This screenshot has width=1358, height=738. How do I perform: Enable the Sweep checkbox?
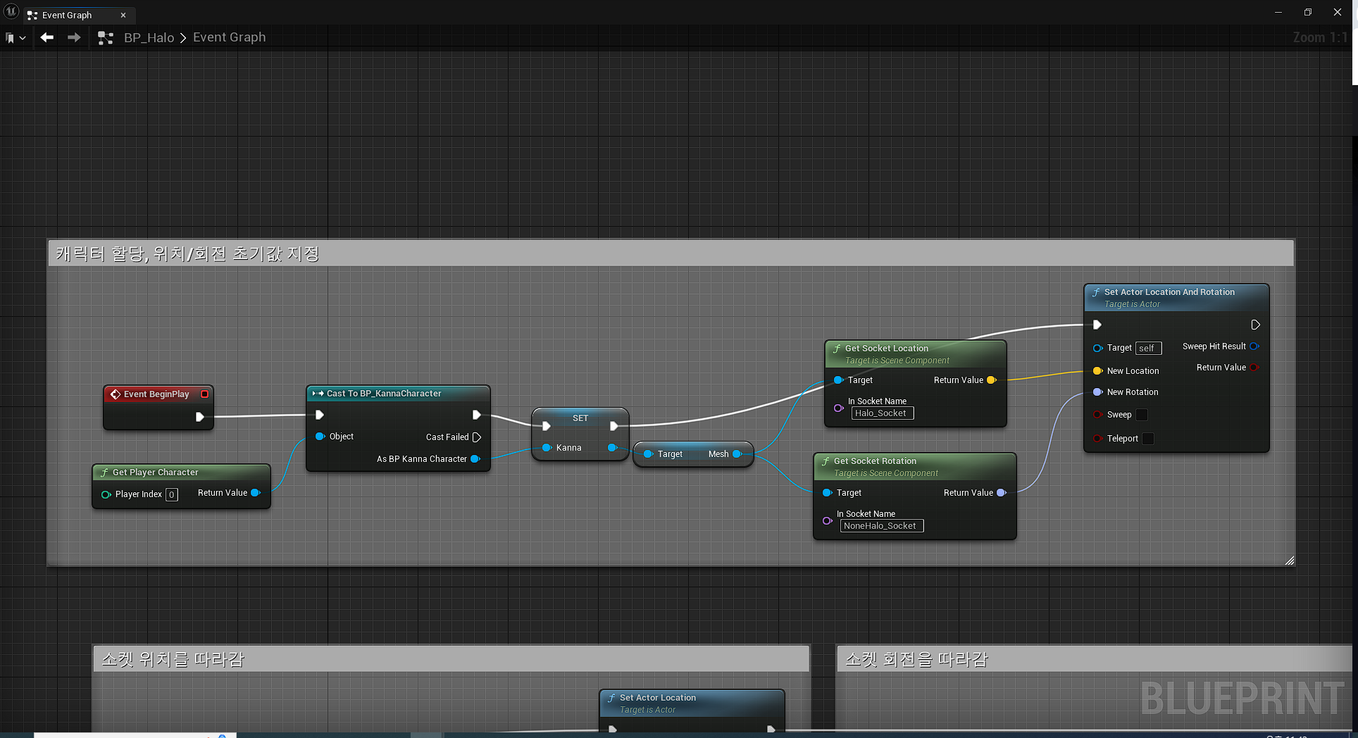1142,415
